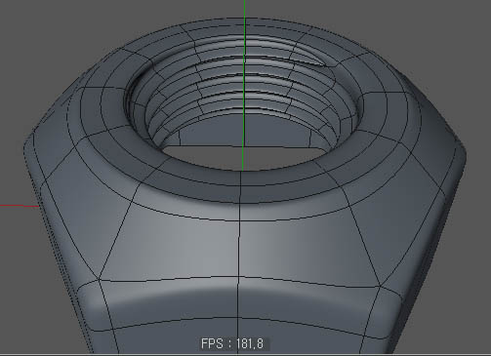Pick the vertex at the front face's lower-right corner
This screenshot has width=491, height=356.
[380, 286]
